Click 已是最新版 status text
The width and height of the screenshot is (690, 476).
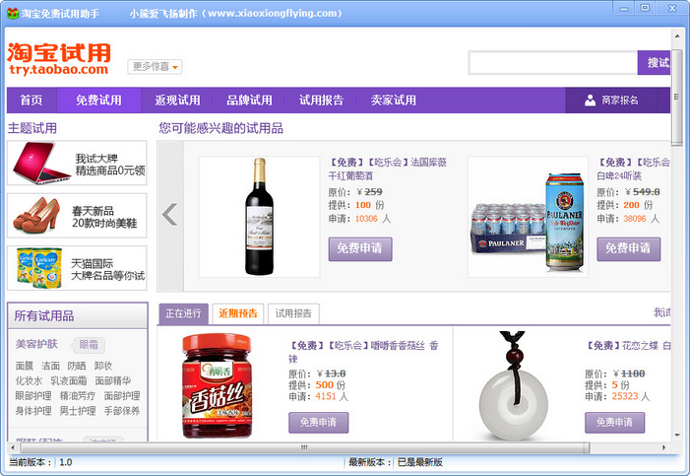[420, 462]
